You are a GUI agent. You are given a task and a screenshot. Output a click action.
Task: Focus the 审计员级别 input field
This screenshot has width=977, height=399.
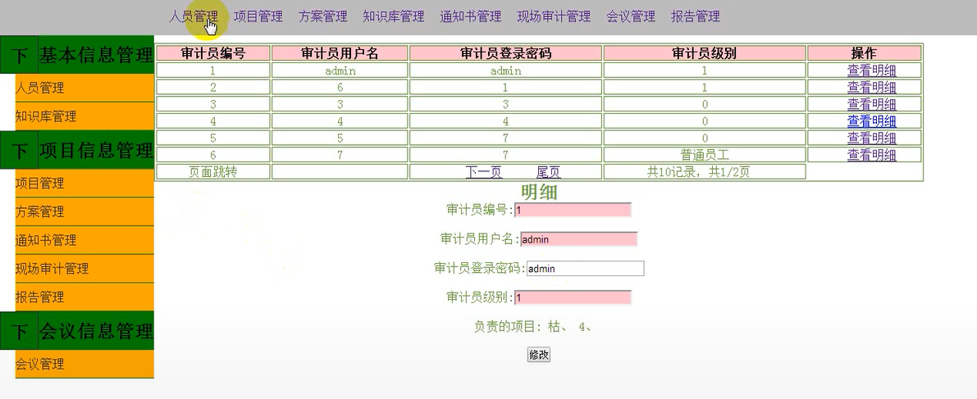(573, 298)
